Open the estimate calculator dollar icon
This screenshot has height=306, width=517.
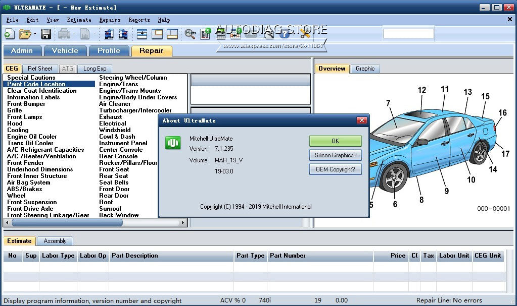(205, 34)
